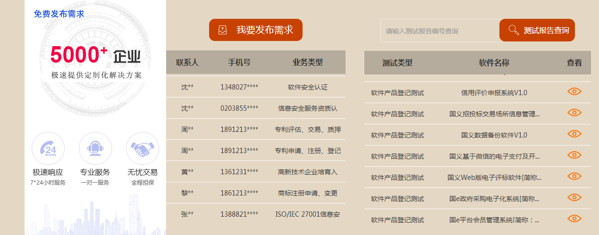Open the 免费发布需求 link

(59, 14)
